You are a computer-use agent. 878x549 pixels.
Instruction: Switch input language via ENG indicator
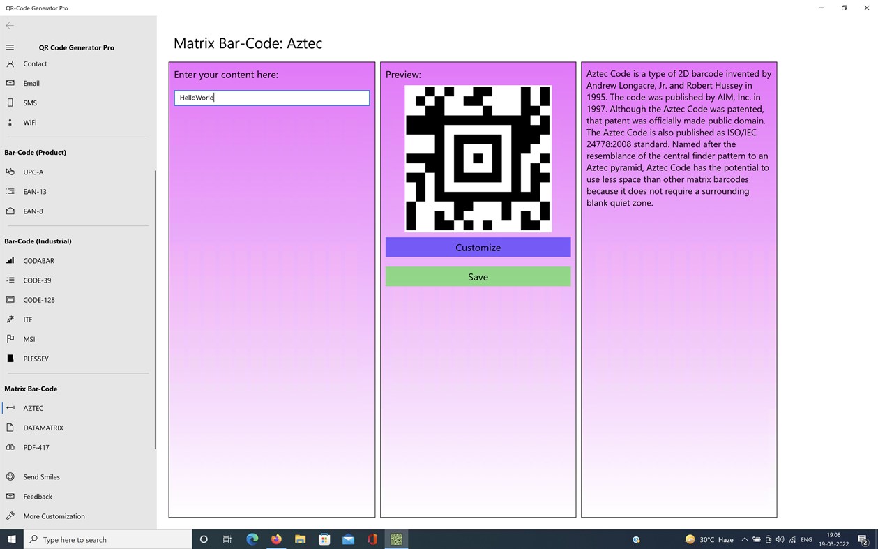806,539
